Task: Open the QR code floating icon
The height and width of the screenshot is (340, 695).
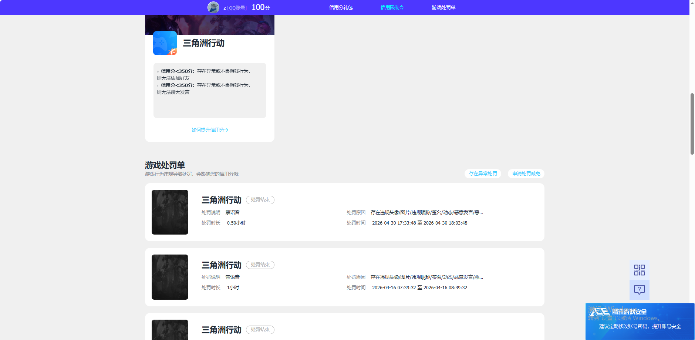Action: (x=639, y=270)
